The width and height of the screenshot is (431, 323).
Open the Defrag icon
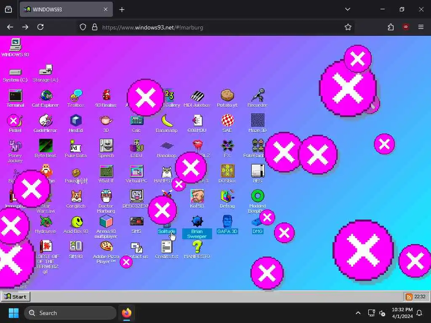click(x=227, y=196)
